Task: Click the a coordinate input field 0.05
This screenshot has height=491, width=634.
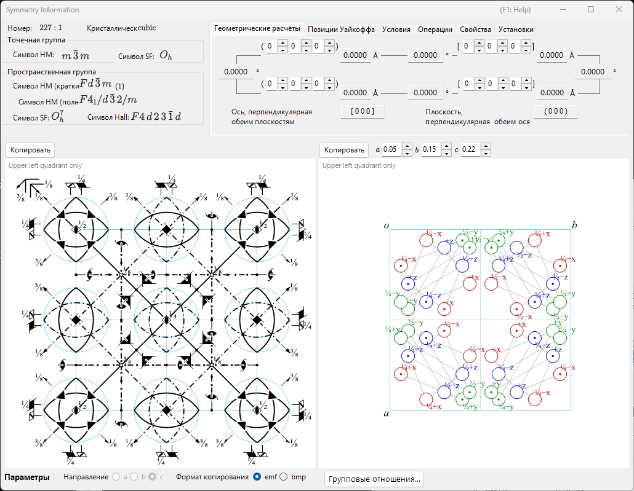Action: tap(392, 149)
